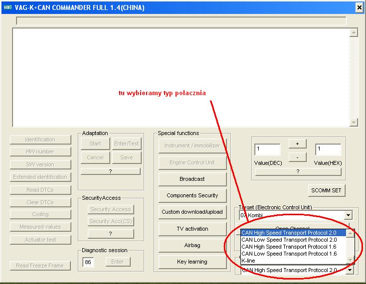Viewport: 366px width, 284px height.
Task: Click the SCOMM SET button
Action: 326,191
